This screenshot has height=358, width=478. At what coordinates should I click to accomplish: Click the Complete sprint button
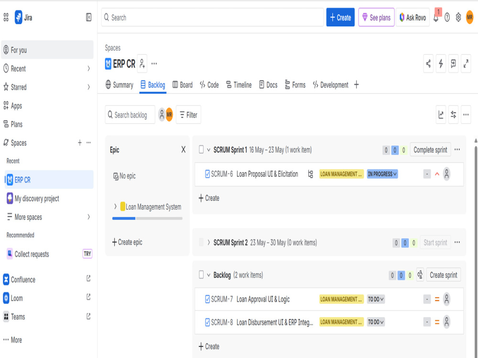click(430, 150)
